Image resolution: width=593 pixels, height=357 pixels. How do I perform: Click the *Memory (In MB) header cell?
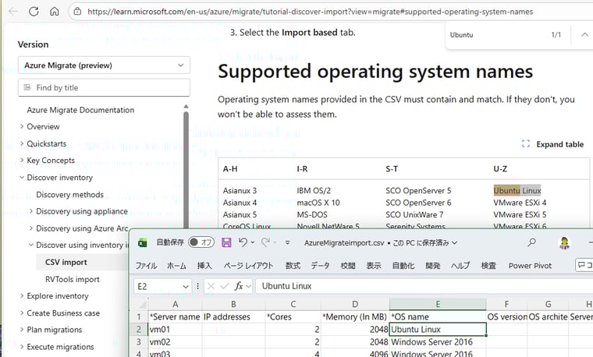tap(355, 316)
